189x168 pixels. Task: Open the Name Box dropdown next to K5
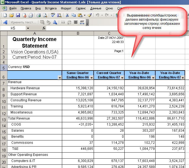28,28
